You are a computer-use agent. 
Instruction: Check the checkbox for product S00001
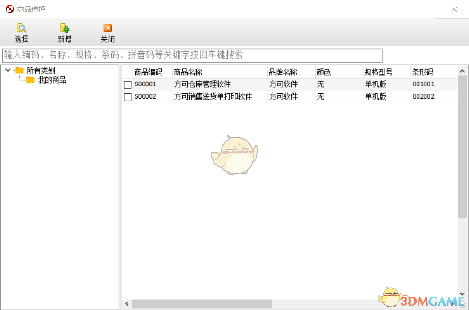(127, 84)
